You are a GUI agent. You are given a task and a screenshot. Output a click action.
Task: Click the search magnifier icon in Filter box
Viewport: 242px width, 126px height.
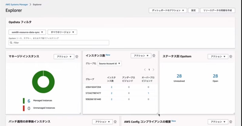(11, 43)
